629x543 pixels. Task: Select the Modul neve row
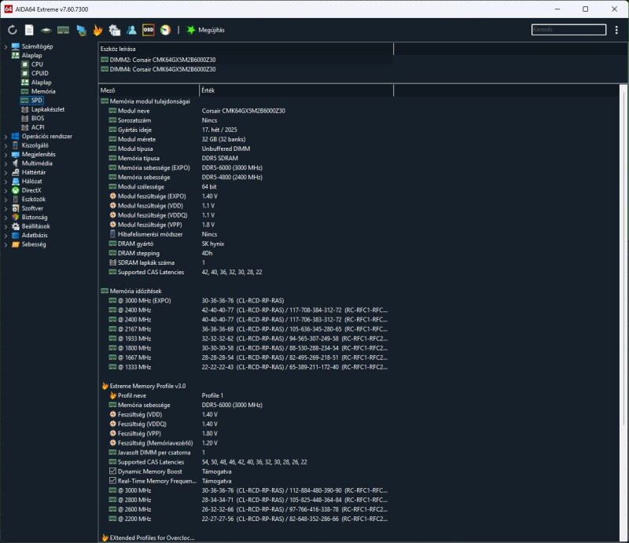click(x=246, y=111)
